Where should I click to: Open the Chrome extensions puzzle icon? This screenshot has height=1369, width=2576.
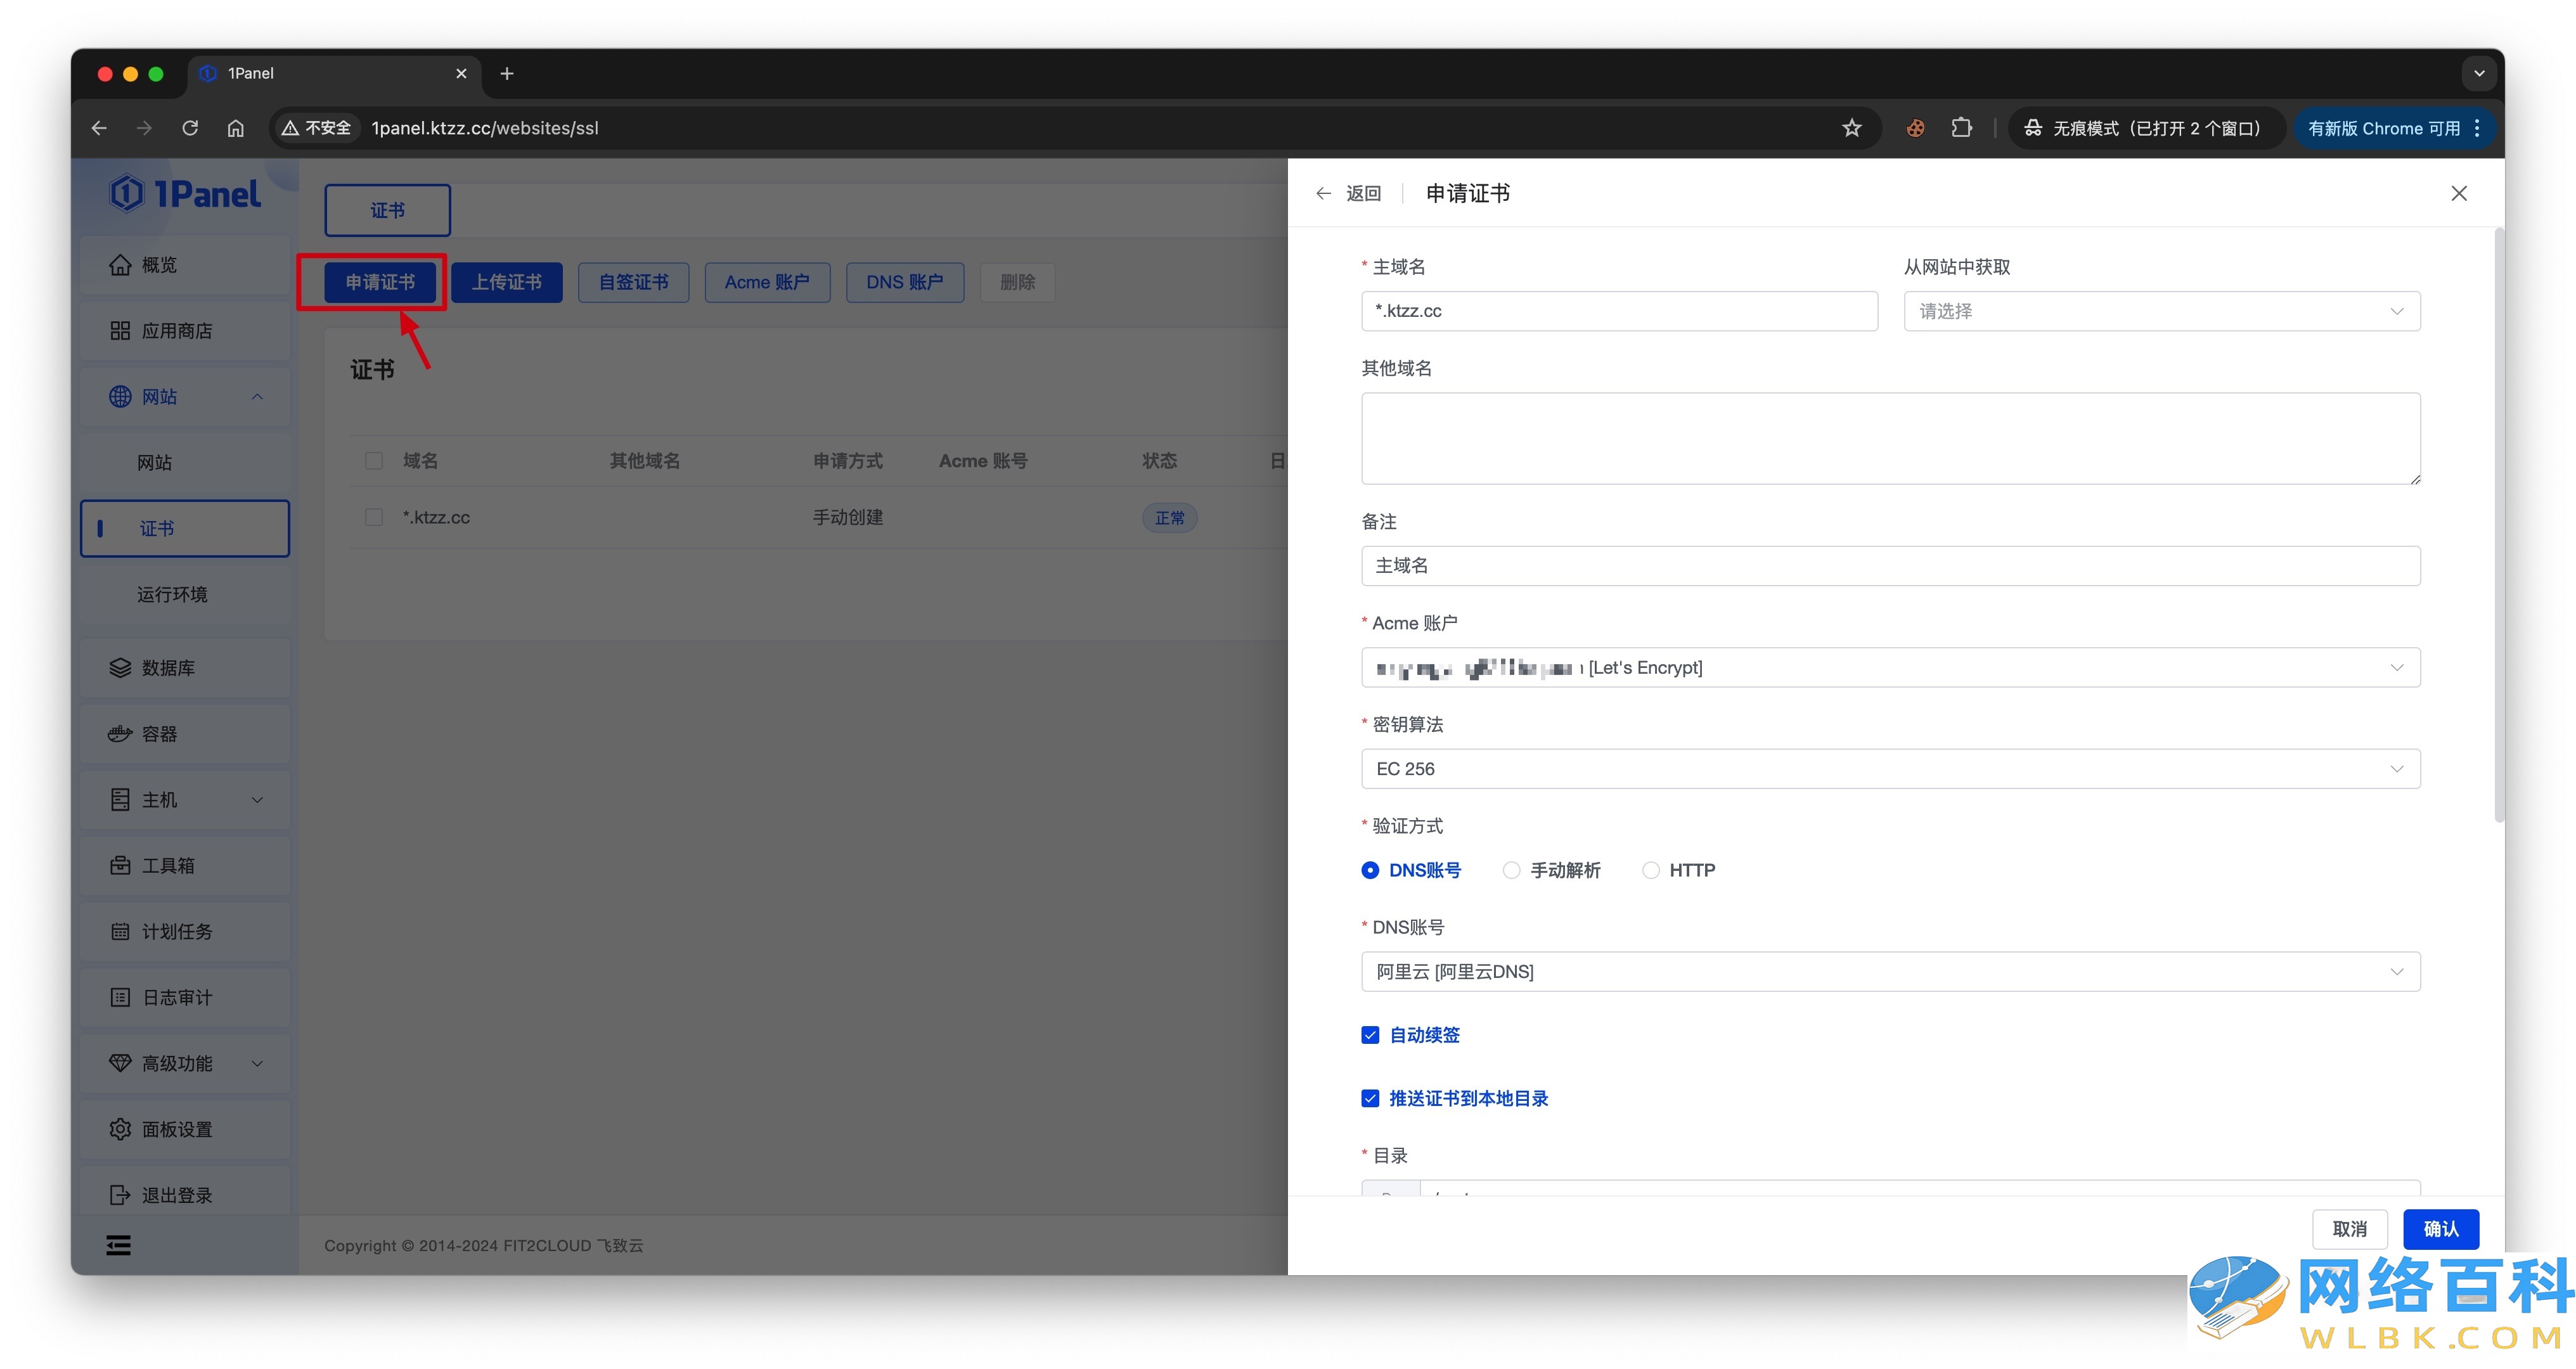[1962, 128]
